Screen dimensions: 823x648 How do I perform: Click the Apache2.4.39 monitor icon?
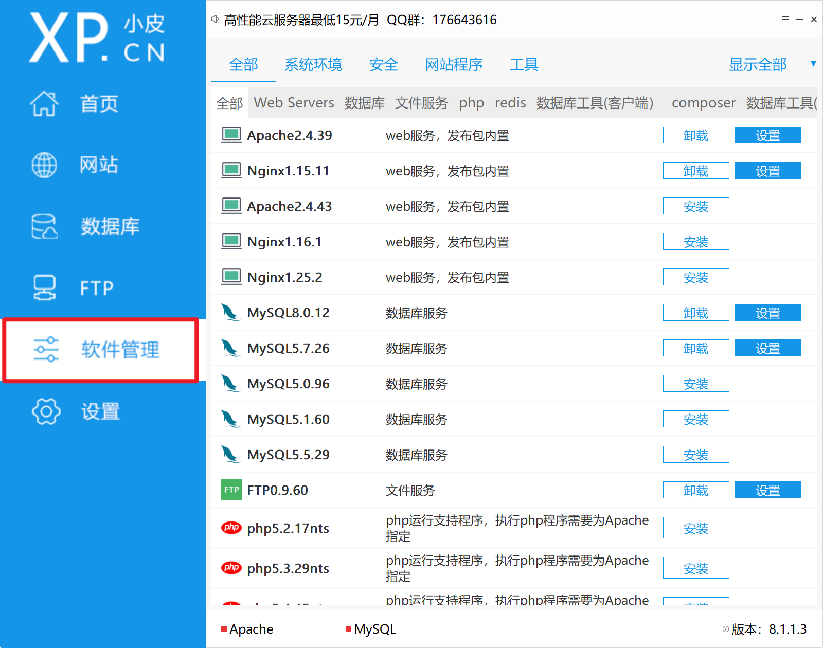pos(231,135)
